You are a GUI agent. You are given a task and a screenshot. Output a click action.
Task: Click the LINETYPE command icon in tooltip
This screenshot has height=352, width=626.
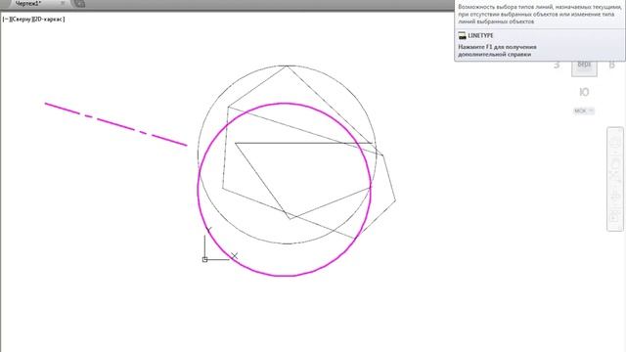click(x=462, y=35)
